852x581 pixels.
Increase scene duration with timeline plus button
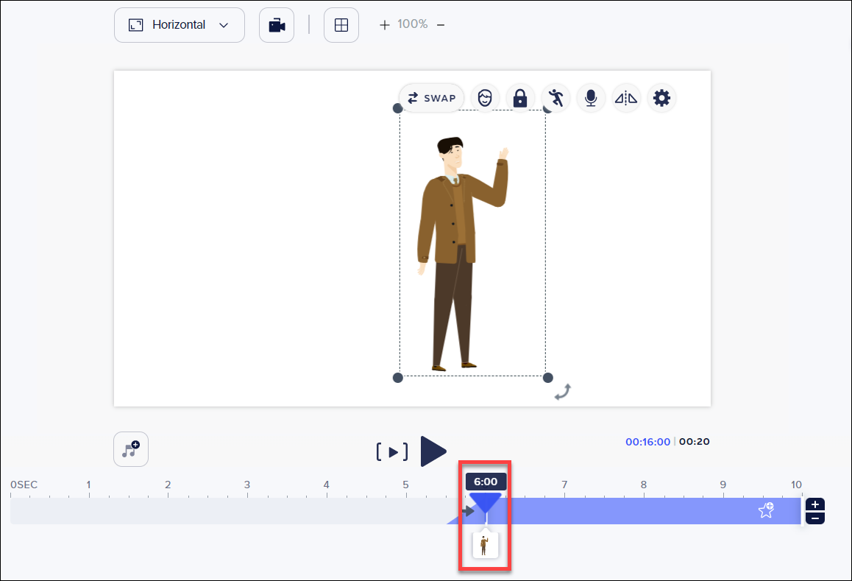click(x=815, y=505)
